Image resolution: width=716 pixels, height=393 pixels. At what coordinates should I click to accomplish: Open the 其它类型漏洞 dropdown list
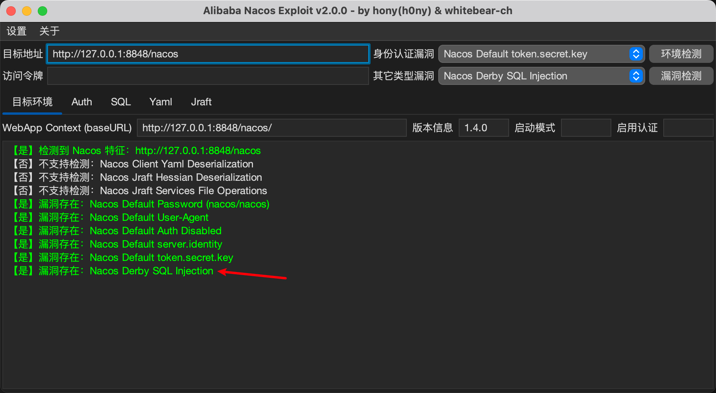[541, 76]
